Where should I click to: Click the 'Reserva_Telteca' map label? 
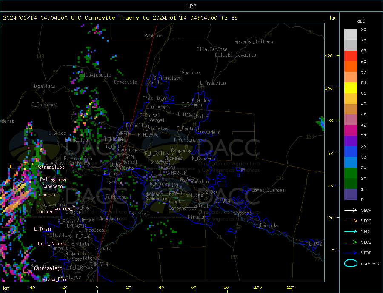pyautogui.click(x=254, y=42)
